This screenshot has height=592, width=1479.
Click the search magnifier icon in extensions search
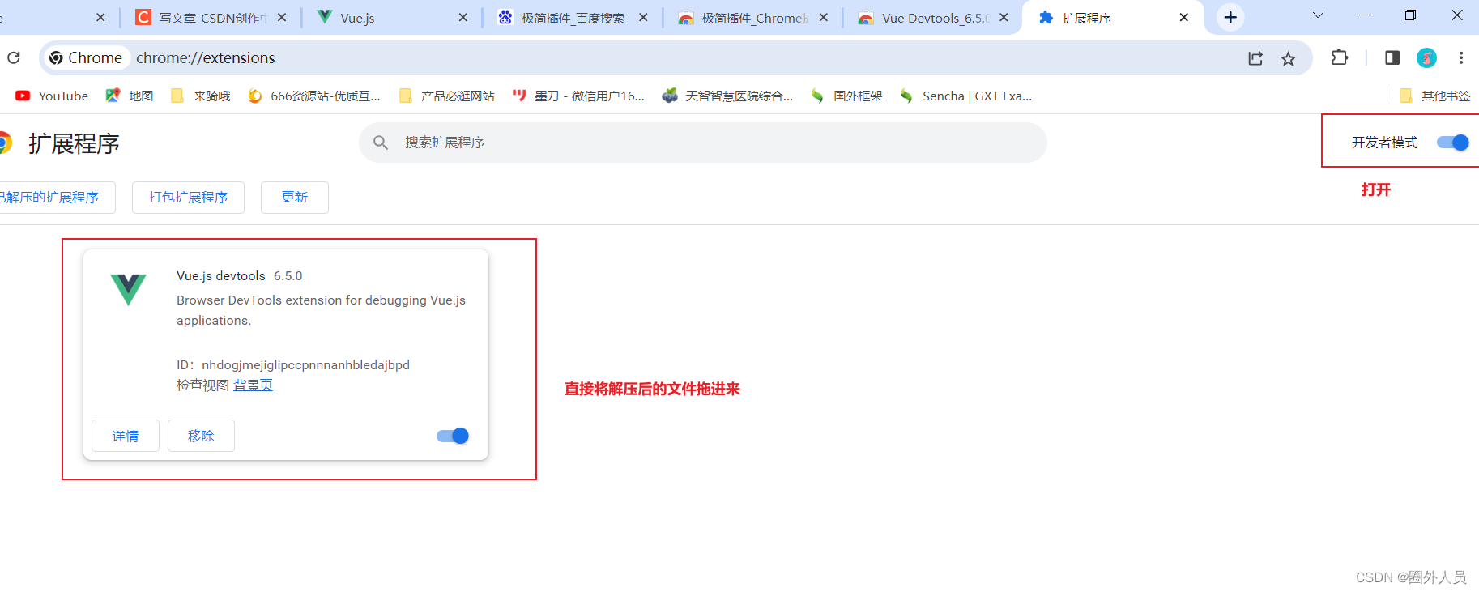[381, 143]
